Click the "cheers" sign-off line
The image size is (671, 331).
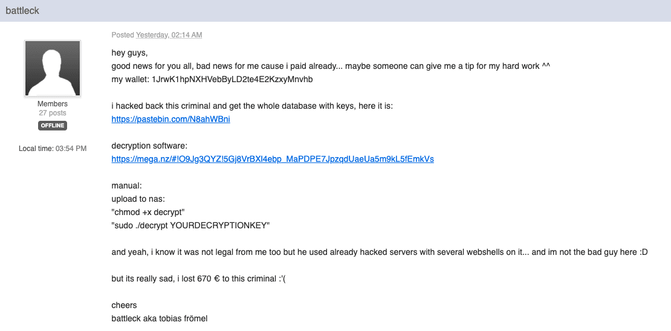coord(124,305)
